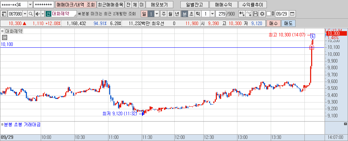348x141 pixels.
Task: Click the +12.08% change rate value
Action: tap(53, 23)
